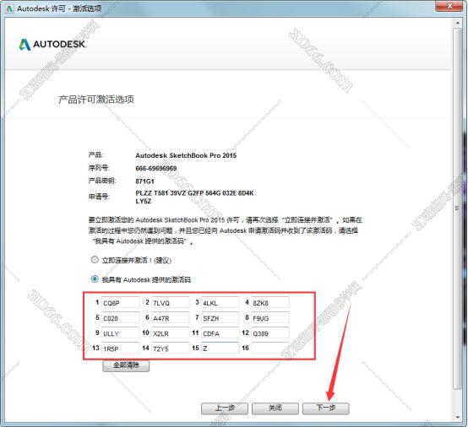Click the Previous step (上一步) button
Image resolution: width=468 pixels, height=427 pixels.
[225, 408]
